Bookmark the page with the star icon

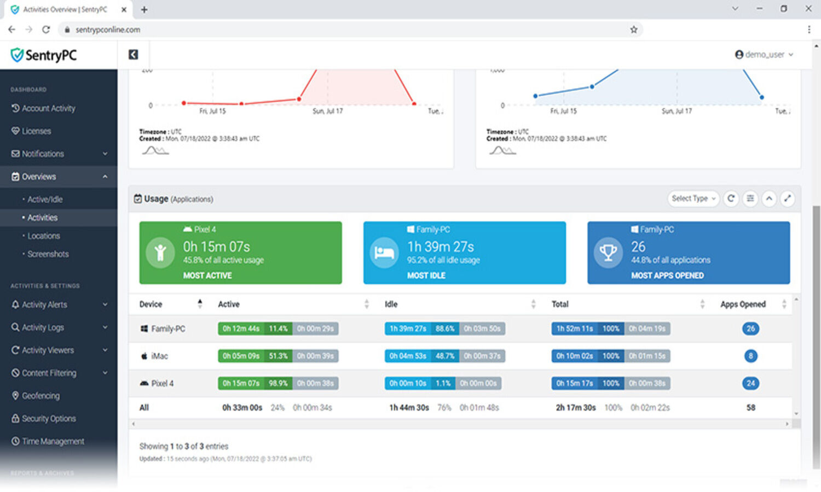633,30
